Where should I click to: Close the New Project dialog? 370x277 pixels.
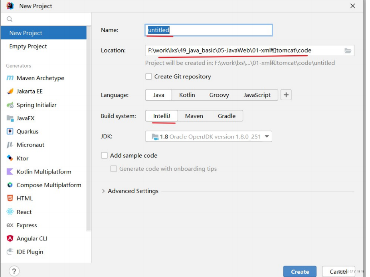point(352,6)
